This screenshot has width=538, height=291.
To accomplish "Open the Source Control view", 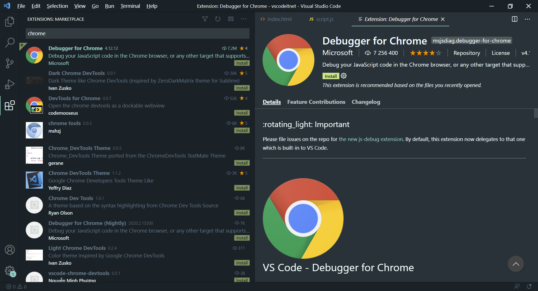I will tap(10, 64).
